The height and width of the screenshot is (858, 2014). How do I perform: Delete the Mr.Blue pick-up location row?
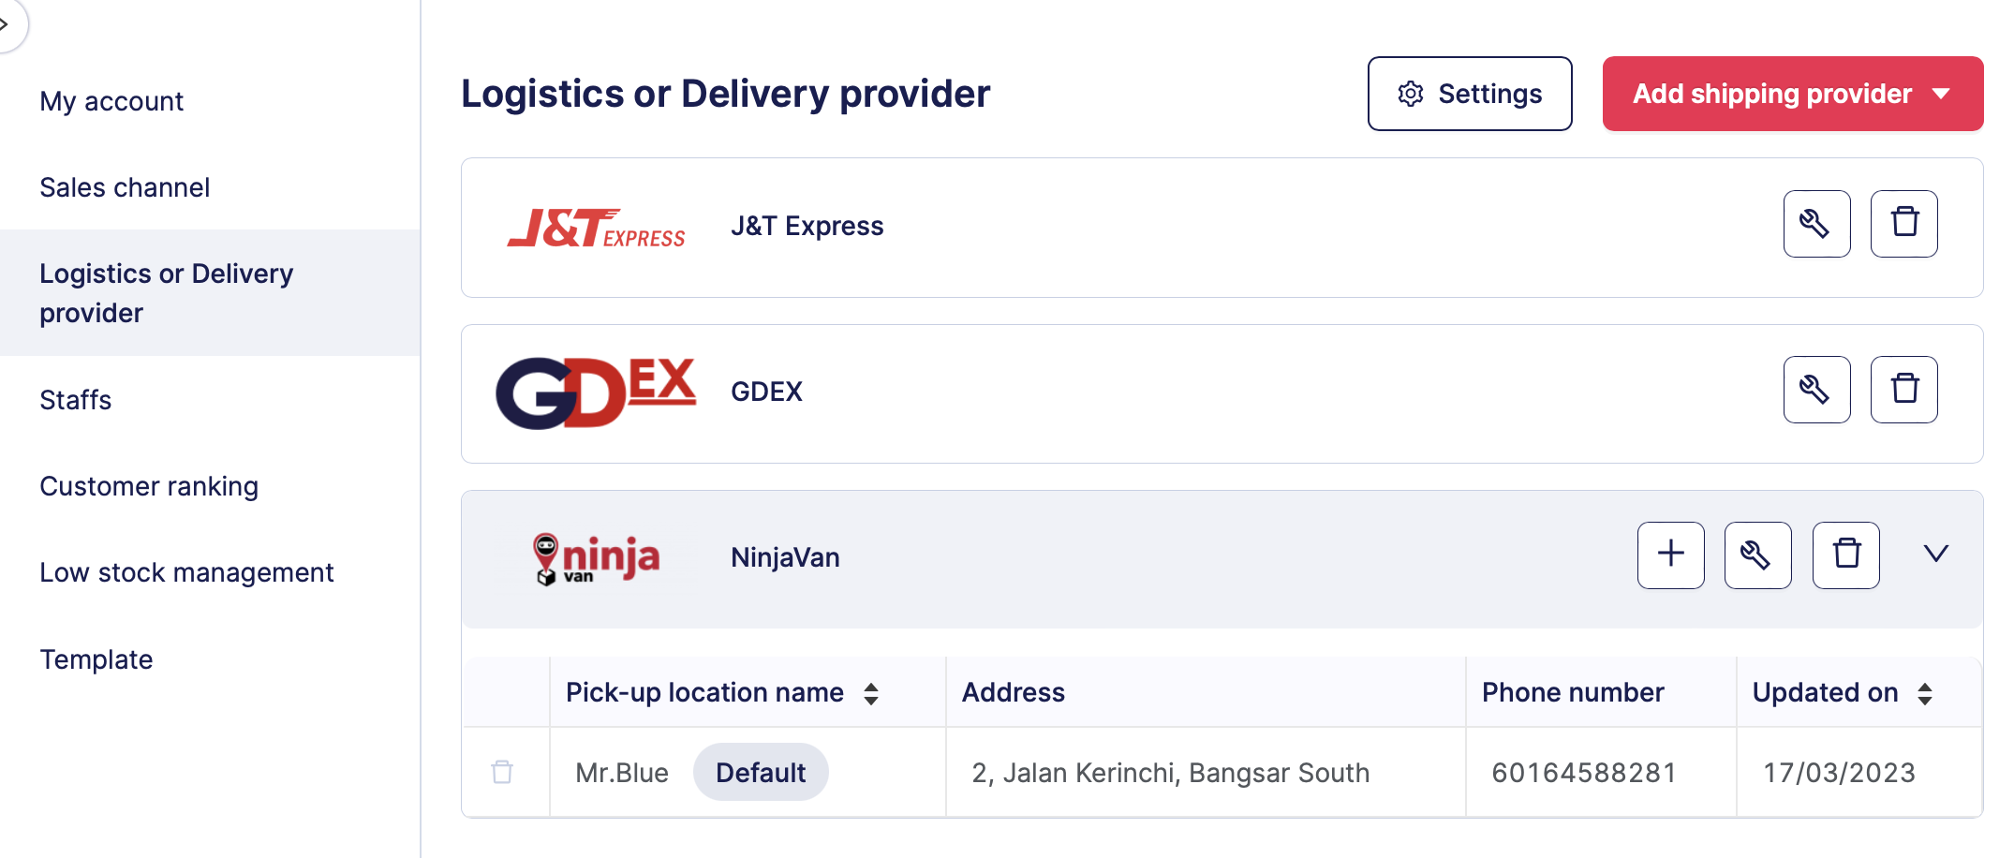[502, 772]
